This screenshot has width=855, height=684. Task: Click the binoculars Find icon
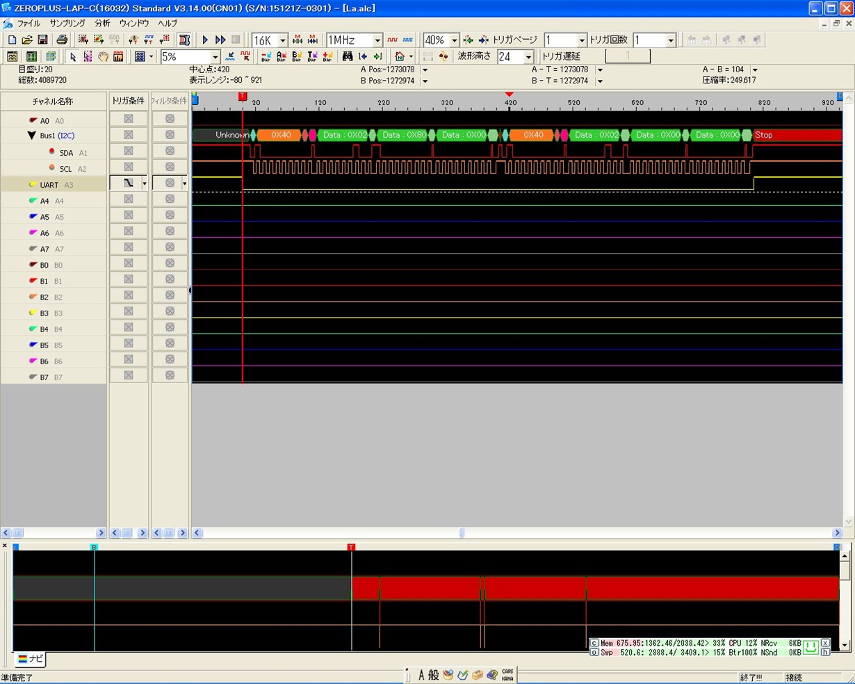click(x=348, y=56)
